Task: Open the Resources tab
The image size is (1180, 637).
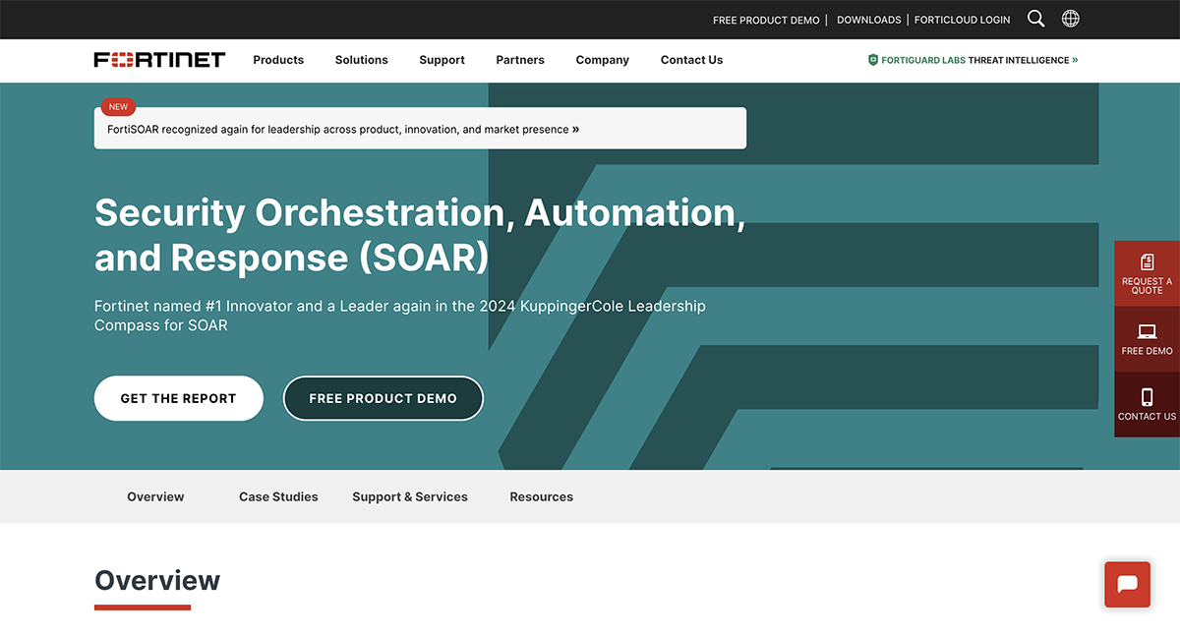Action: coord(541,496)
